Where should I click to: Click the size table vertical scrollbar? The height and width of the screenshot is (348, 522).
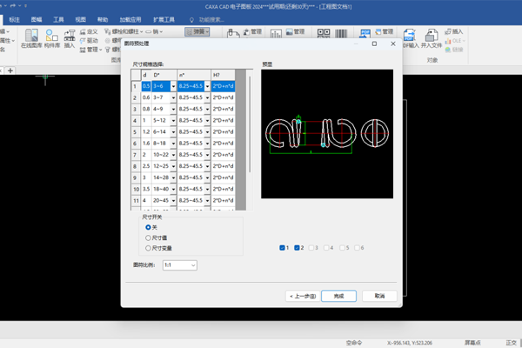pyautogui.click(x=250, y=124)
